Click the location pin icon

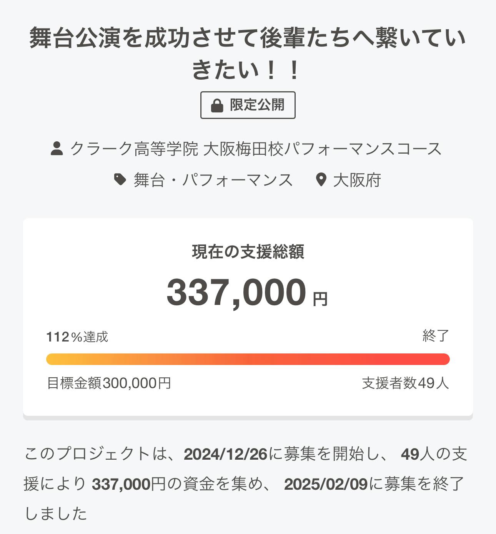(321, 180)
